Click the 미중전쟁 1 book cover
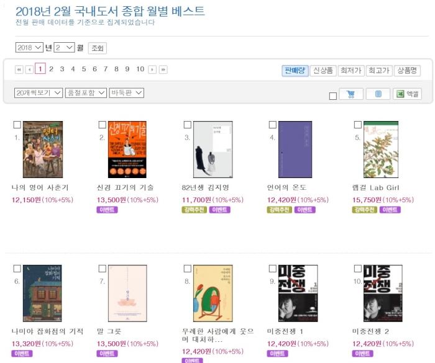Viewport: 435px width, 363px height. (298, 293)
